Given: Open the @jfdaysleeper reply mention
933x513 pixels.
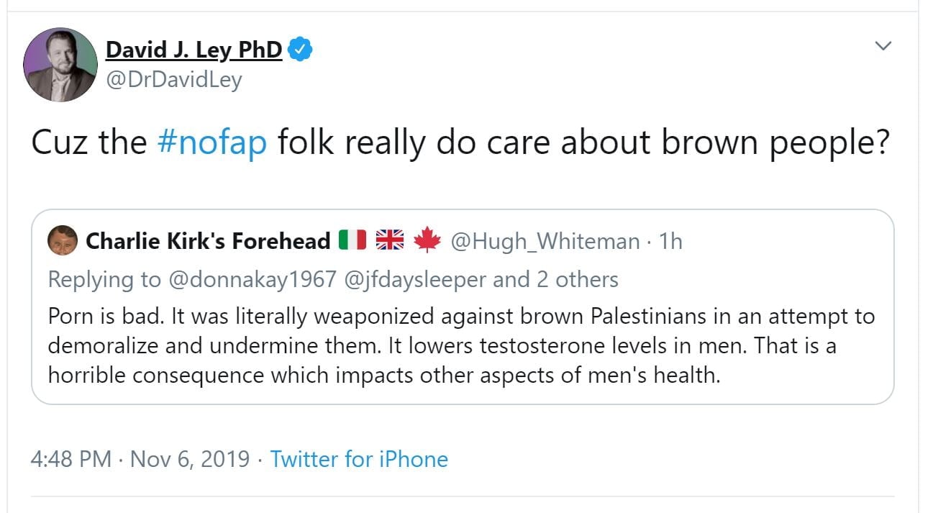Looking at the screenshot, I should click(x=416, y=279).
